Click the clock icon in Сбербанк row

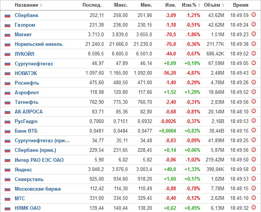point(254,14)
